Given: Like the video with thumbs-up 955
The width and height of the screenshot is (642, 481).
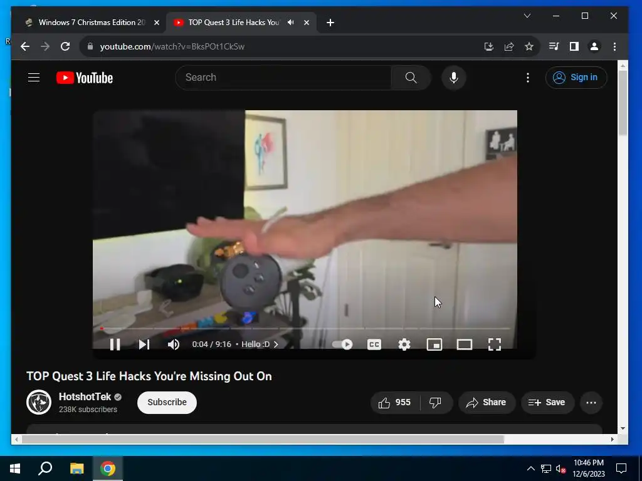Looking at the screenshot, I should pos(395,403).
